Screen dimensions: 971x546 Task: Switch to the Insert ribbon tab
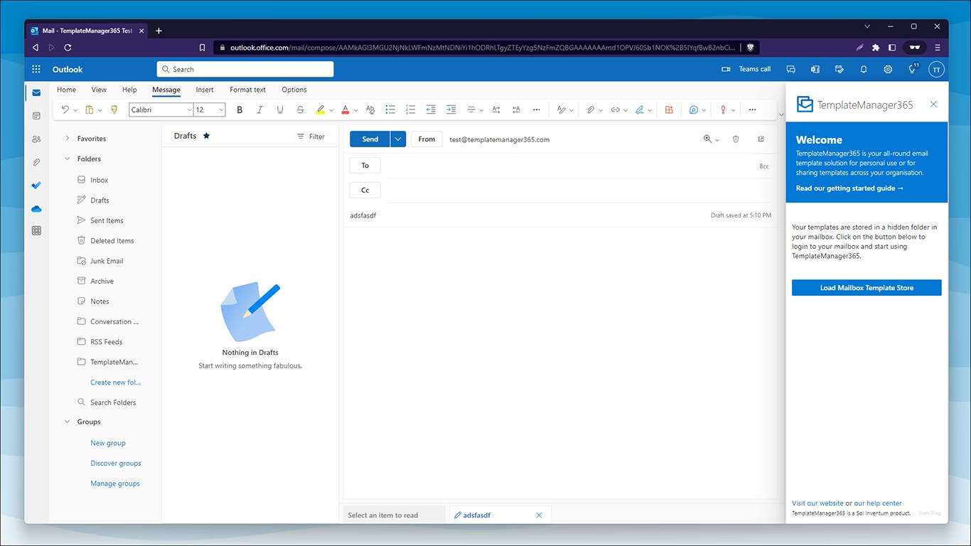pyautogui.click(x=205, y=90)
